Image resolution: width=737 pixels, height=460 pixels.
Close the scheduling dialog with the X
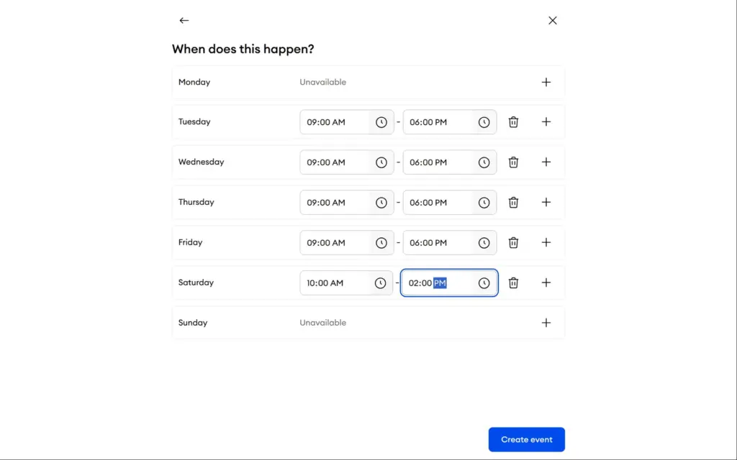552,20
